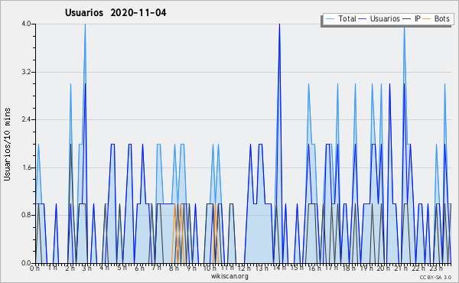Click the '12 h' x-axis label
This screenshot has height=283, width=459.
click(244, 268)
